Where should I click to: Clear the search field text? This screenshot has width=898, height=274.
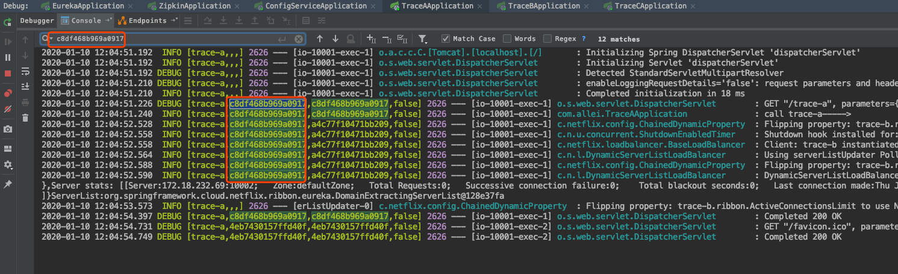(299, 39)
